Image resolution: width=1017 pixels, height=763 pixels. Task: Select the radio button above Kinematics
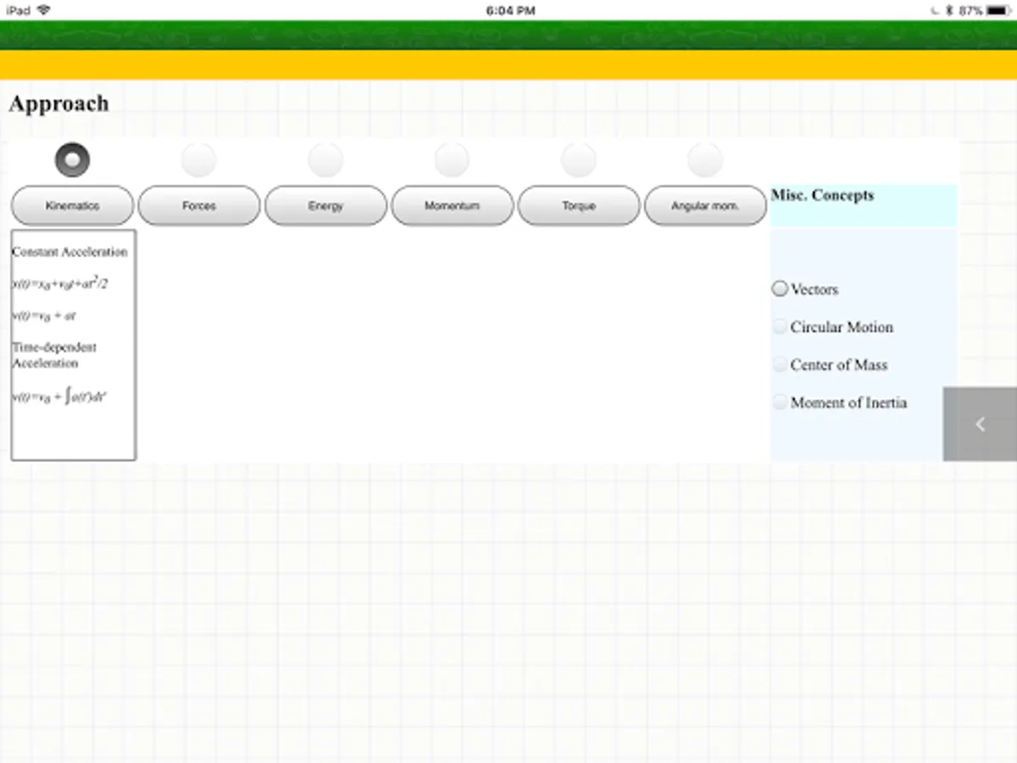72,159
